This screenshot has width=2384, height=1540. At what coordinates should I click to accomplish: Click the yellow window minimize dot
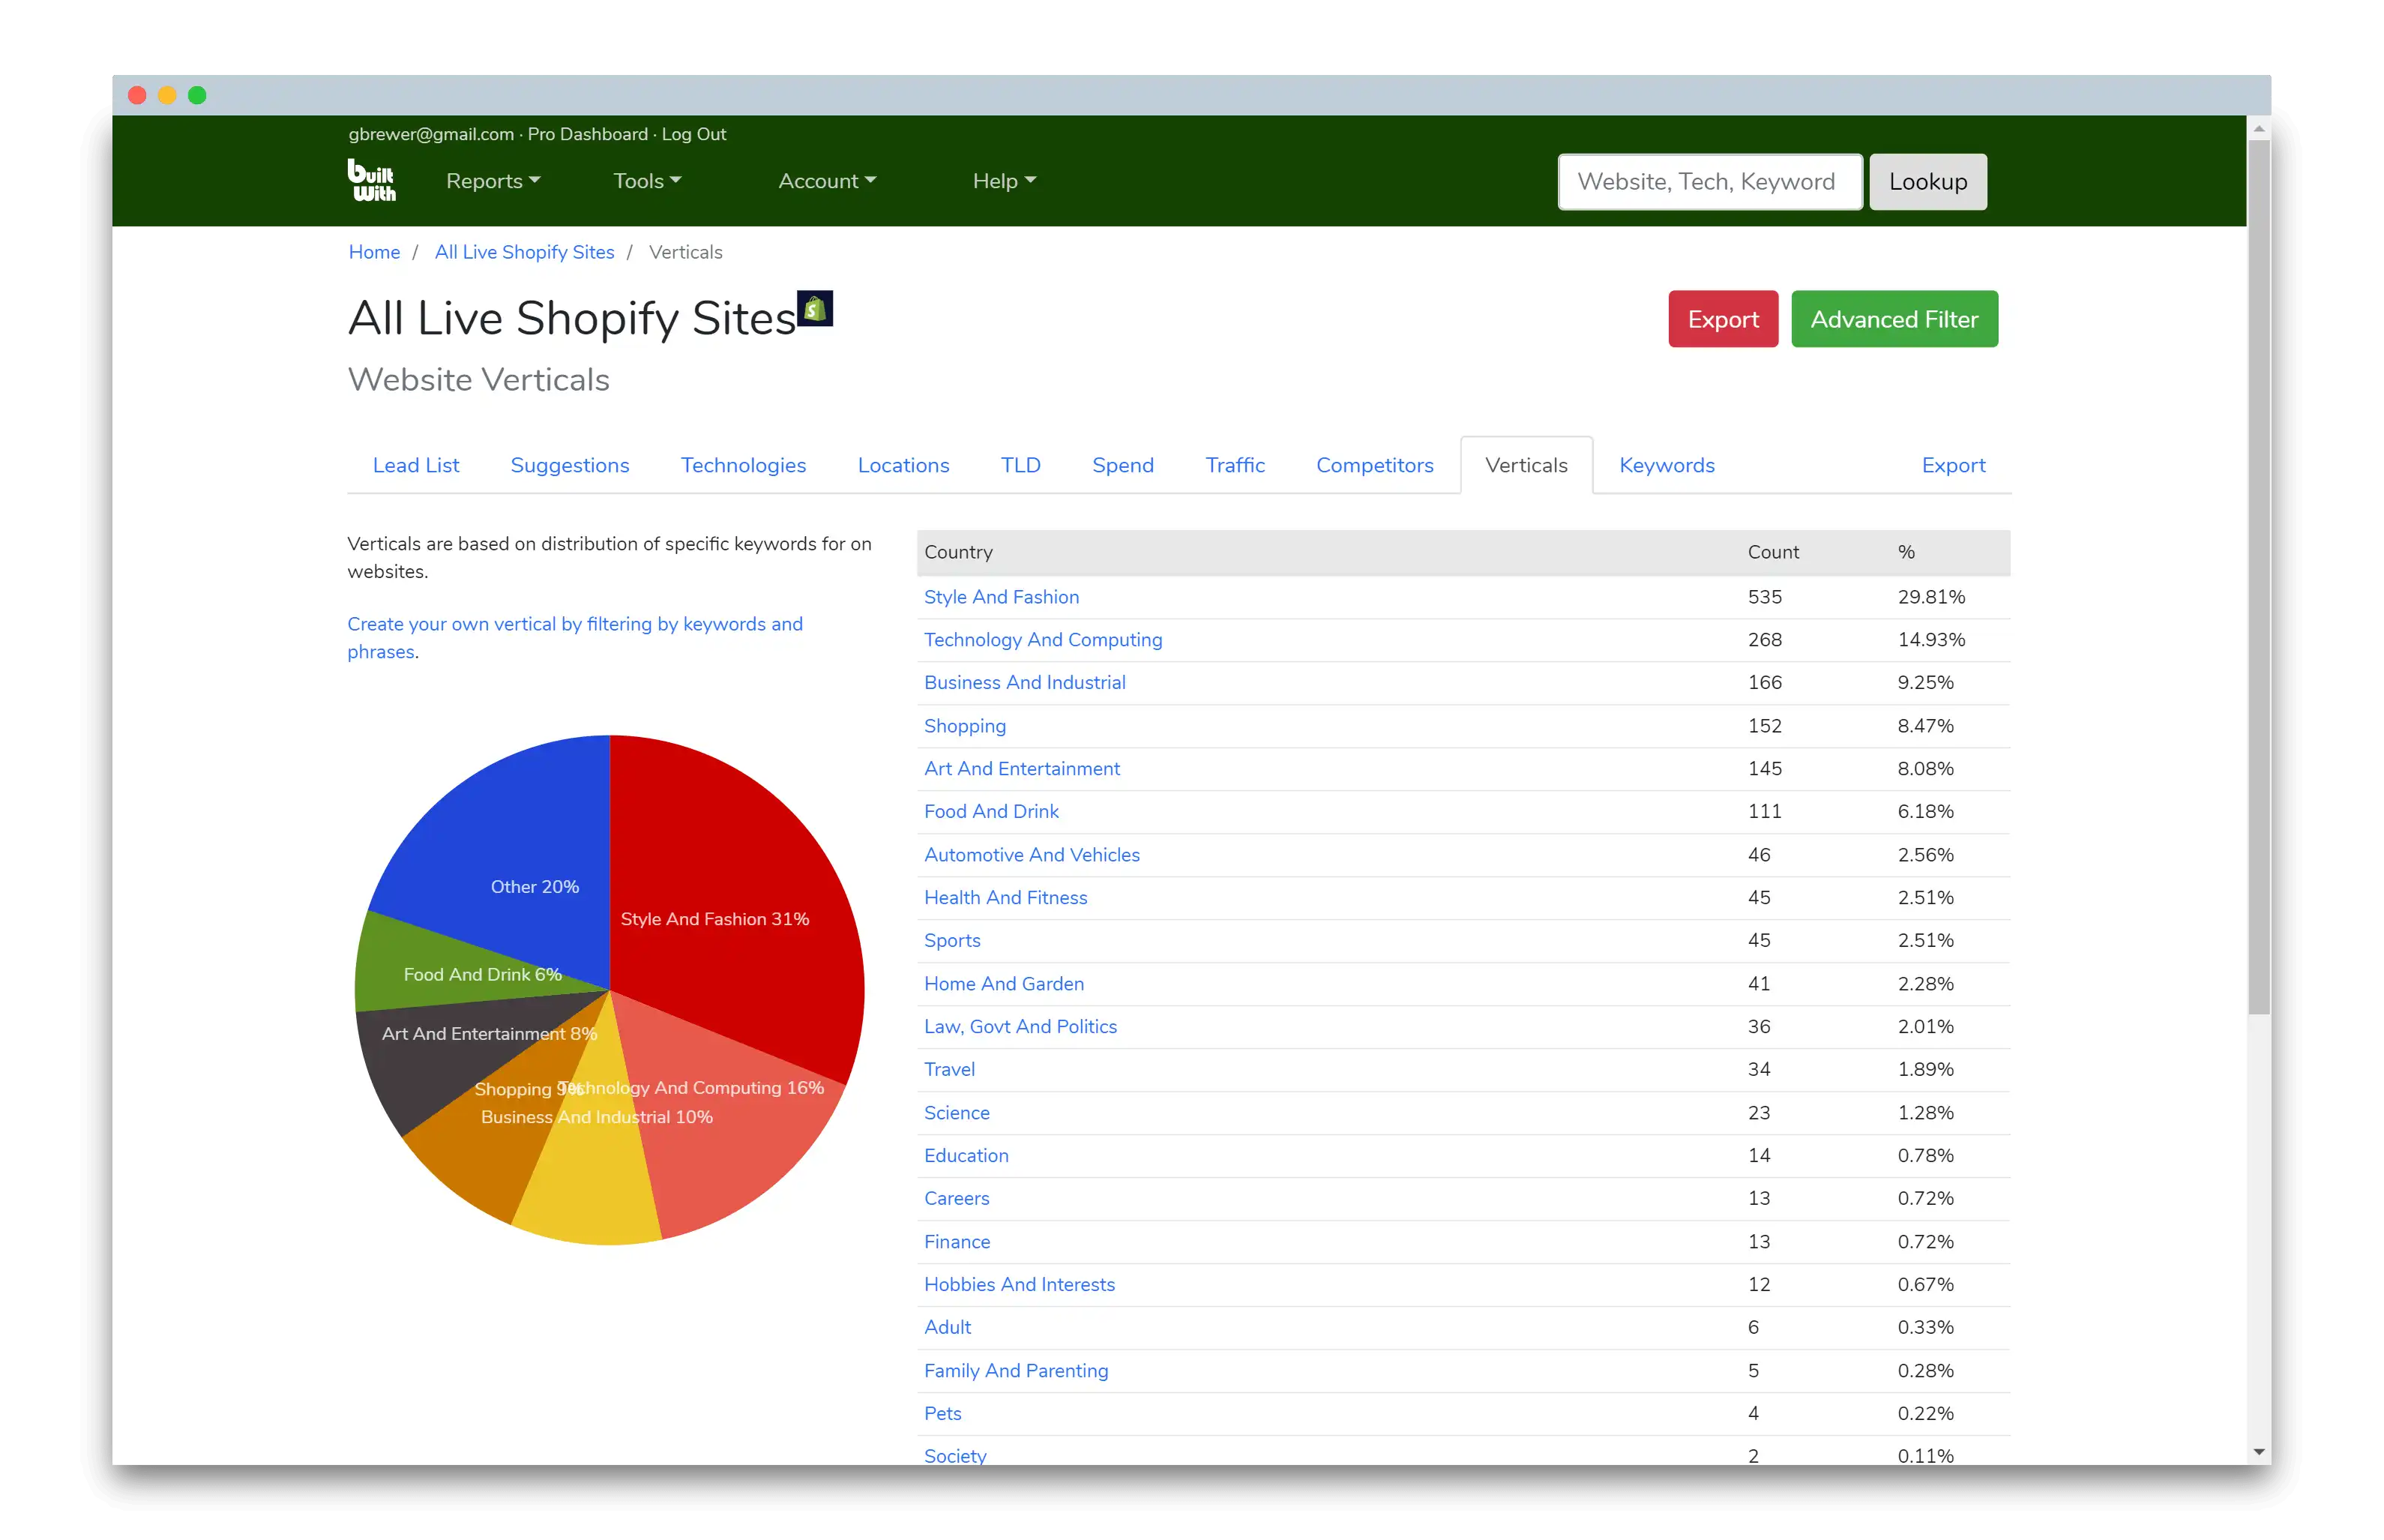tap(167, 95)
